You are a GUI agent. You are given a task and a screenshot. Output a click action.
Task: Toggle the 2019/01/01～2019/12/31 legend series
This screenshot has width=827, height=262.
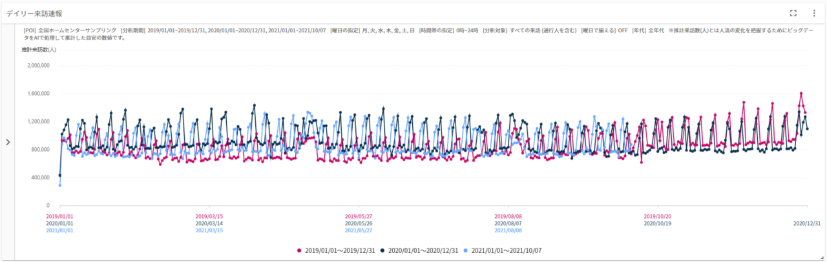(x=338, y=250)
